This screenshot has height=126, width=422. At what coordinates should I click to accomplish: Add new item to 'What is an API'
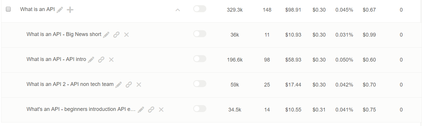[x=70, y=10]
